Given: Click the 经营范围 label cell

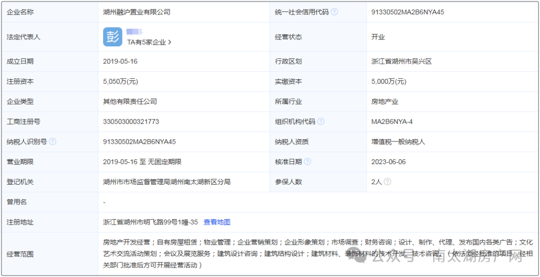Looking at the screenshot, I should click(50, 255).
